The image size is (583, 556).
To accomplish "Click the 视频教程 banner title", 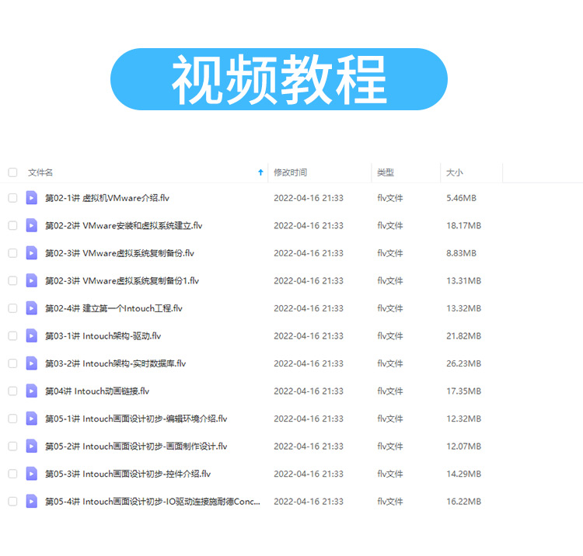I will coord(279,79).
